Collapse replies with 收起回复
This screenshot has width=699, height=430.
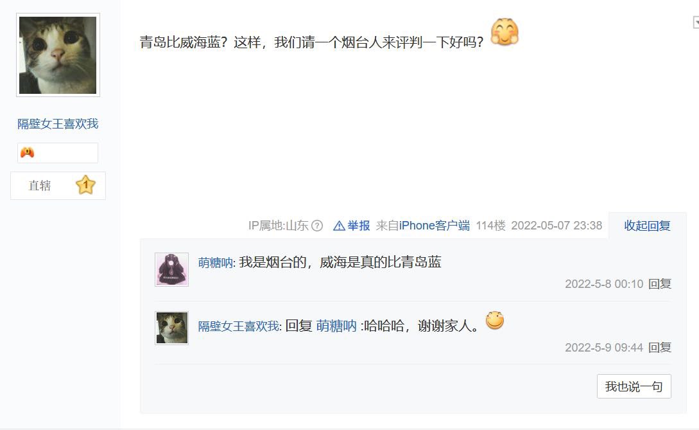coord(647,226)
